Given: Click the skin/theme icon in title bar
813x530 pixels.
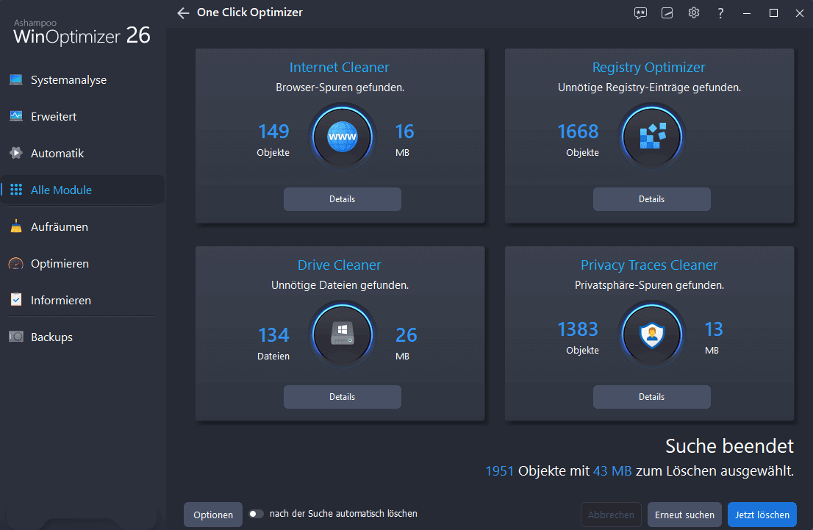Looking at the screenshot, I should click(x=667, y=13).
